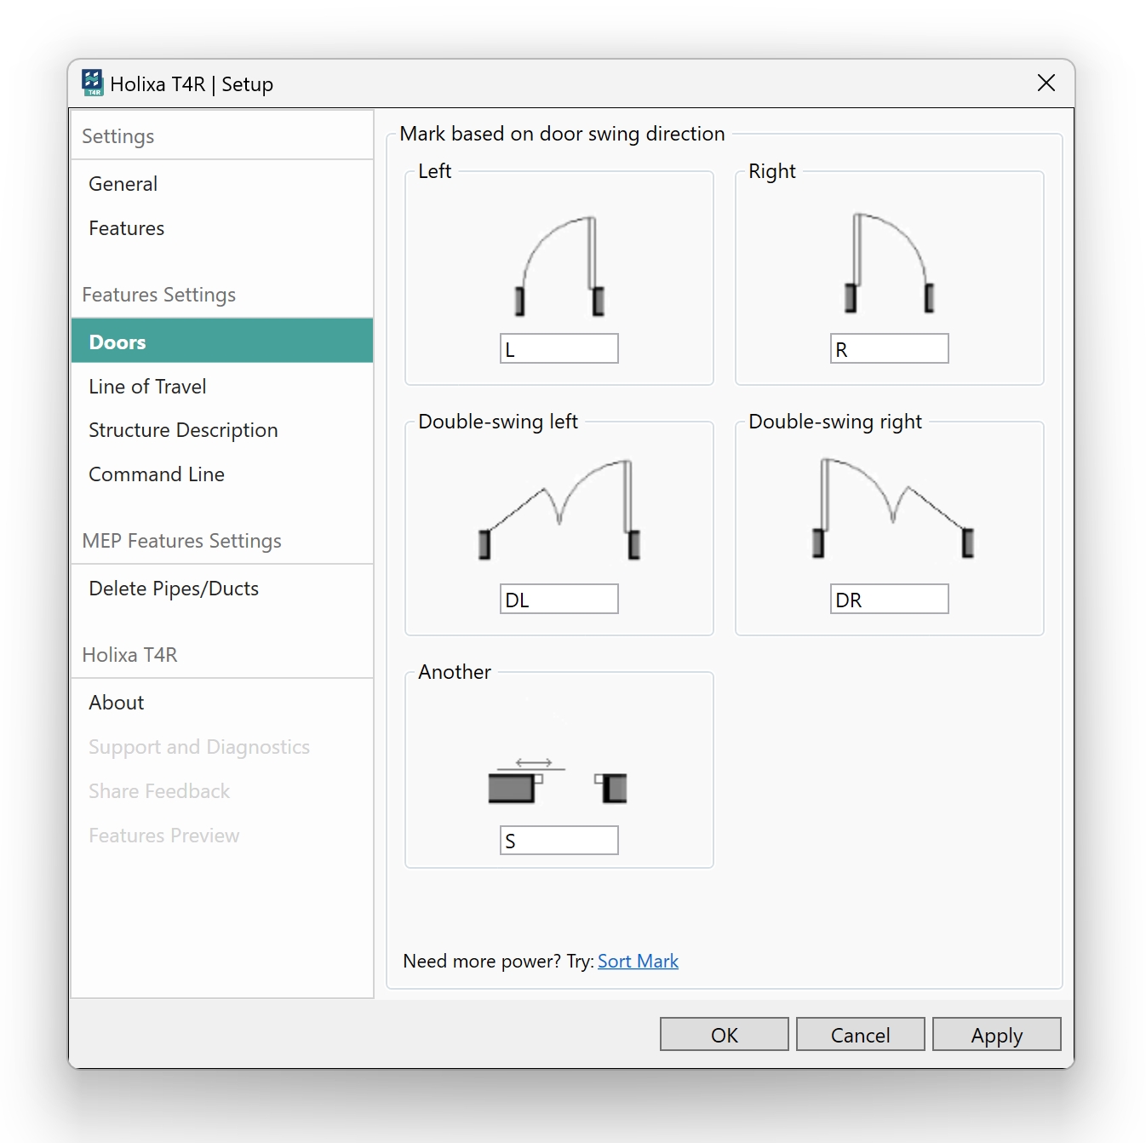Screen dimensions: 1146x1143
Task: Focus the Double-swing right mark field
Action: pos(890,600)
